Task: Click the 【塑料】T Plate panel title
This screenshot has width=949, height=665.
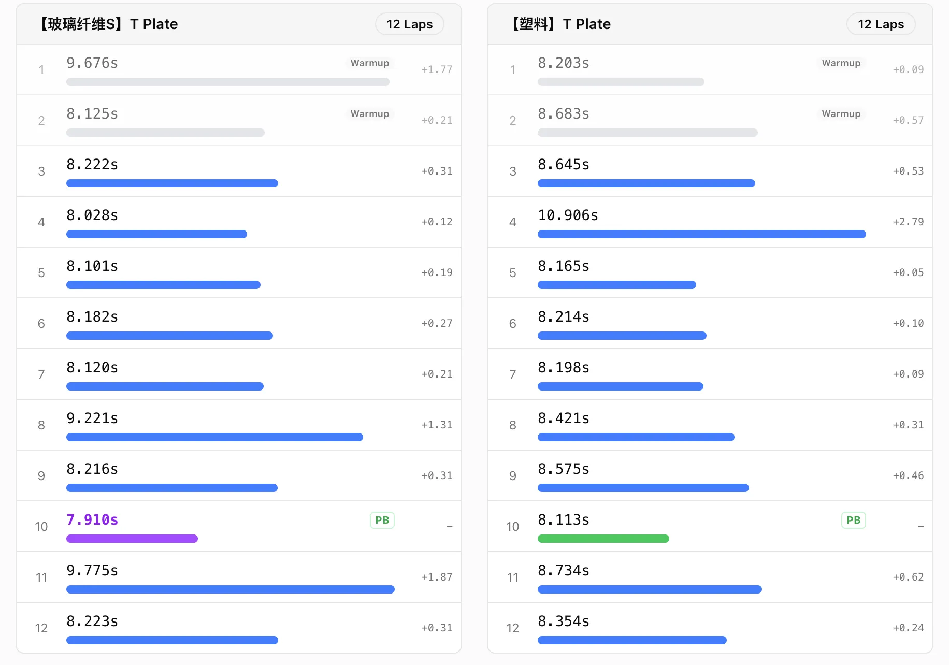Action: 561,24
